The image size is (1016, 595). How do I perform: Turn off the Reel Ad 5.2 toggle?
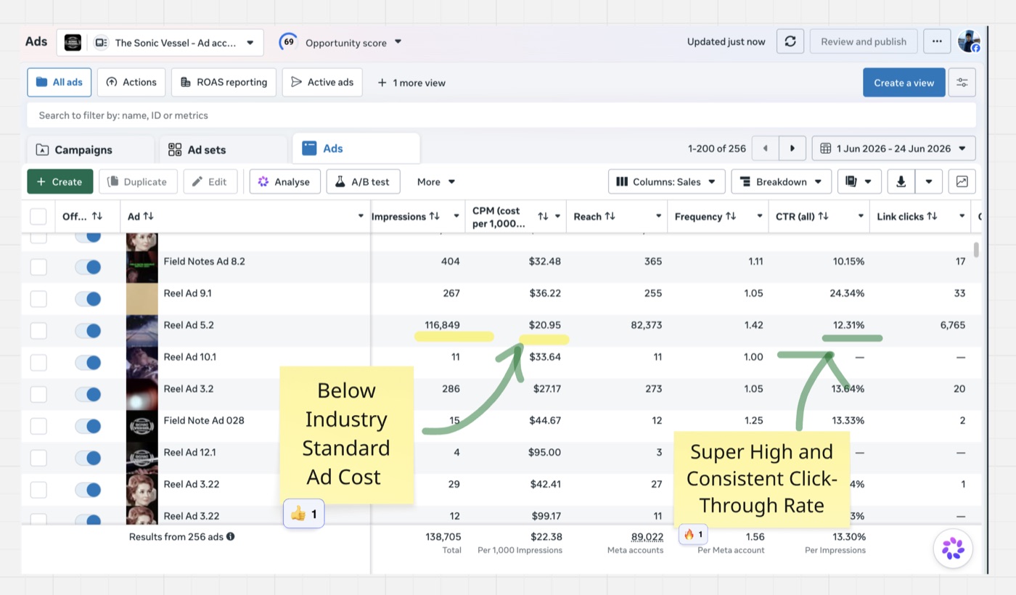pyautogui.click(x=88, y=330)
